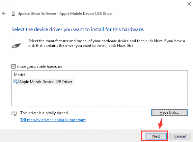Click the 'Select the device driver' heading
Screen dimensions: 193x142
pyautogui.click(x=78, y=29)
